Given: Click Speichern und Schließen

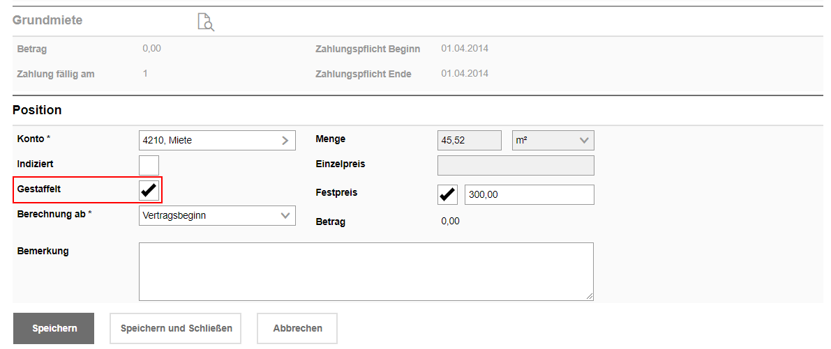Looking at the screenshot, I should coord(175,328).
